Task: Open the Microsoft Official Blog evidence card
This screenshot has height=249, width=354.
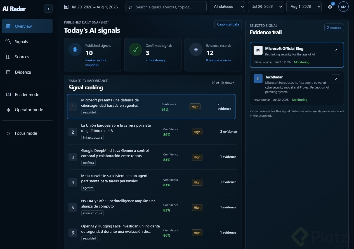Action: [297, 55]
